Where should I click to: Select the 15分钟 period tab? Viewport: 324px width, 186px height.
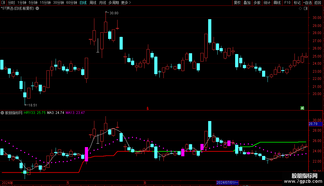pos(45,3)
